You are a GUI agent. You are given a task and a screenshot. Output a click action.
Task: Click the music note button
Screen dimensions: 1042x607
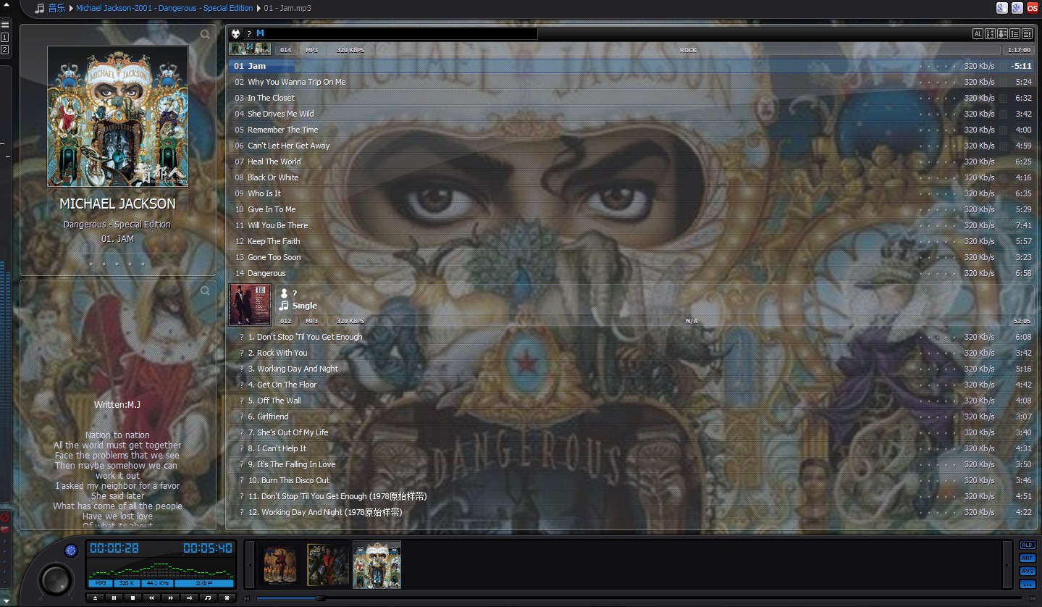[x=208, y=598]
